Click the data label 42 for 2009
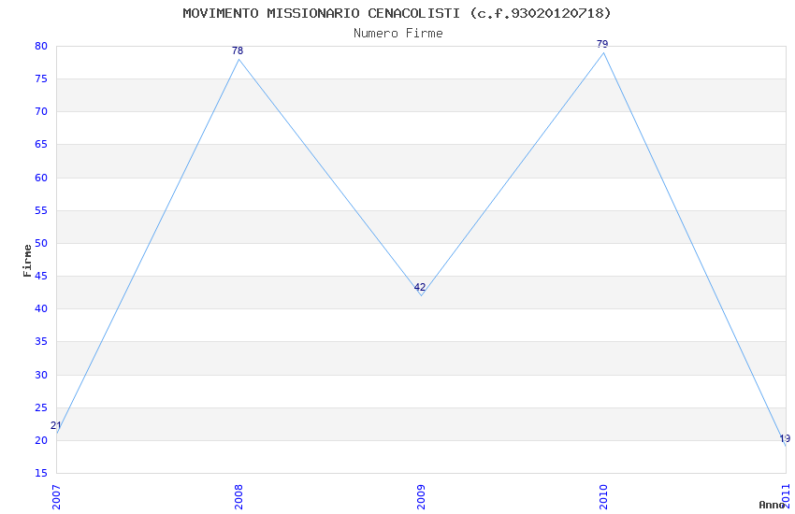The image size is (795, 514). tap(420, 287)
